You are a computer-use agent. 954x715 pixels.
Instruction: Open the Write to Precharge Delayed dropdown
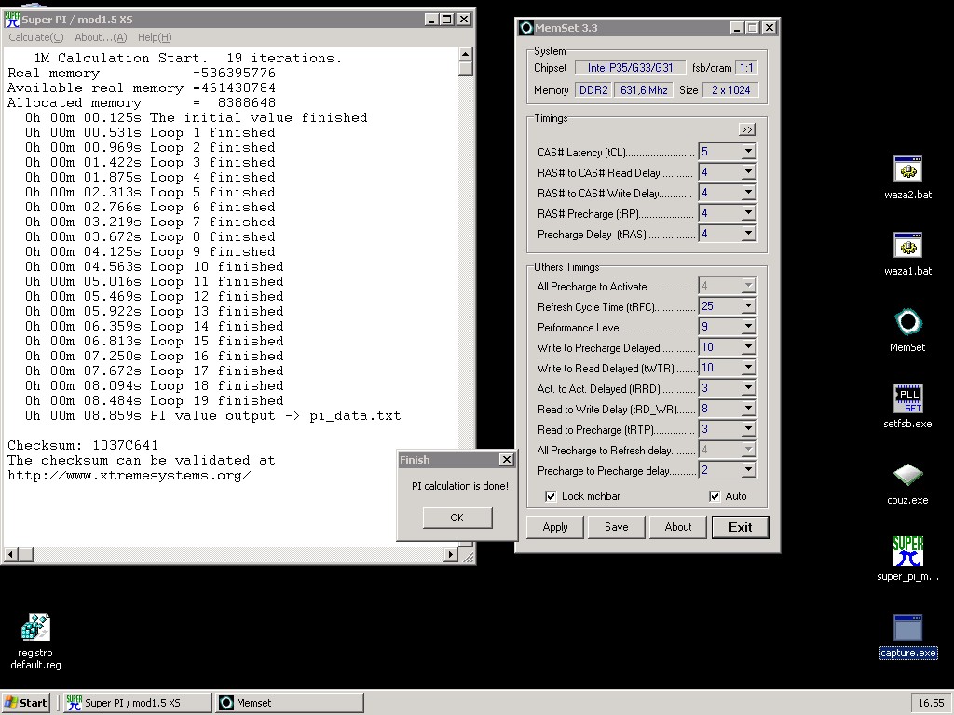748,347
